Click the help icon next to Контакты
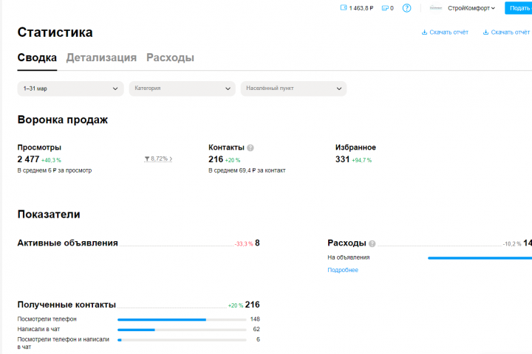This screenshot has height=354, width=532. 250,147
